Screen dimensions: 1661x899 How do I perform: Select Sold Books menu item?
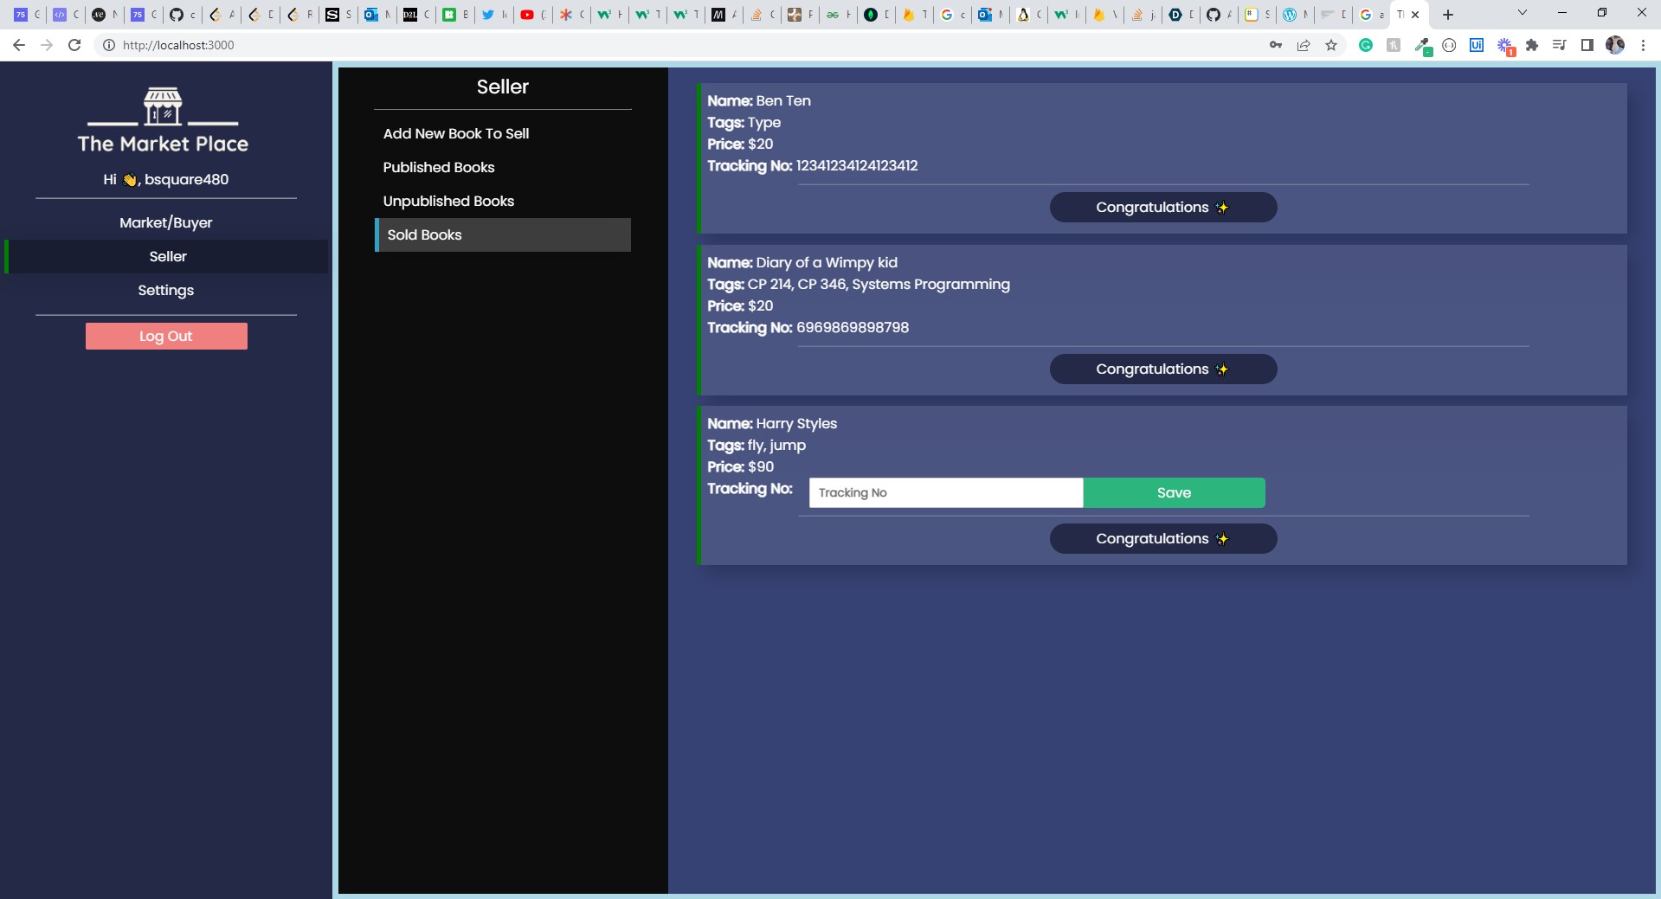click(x=503, y=234)
